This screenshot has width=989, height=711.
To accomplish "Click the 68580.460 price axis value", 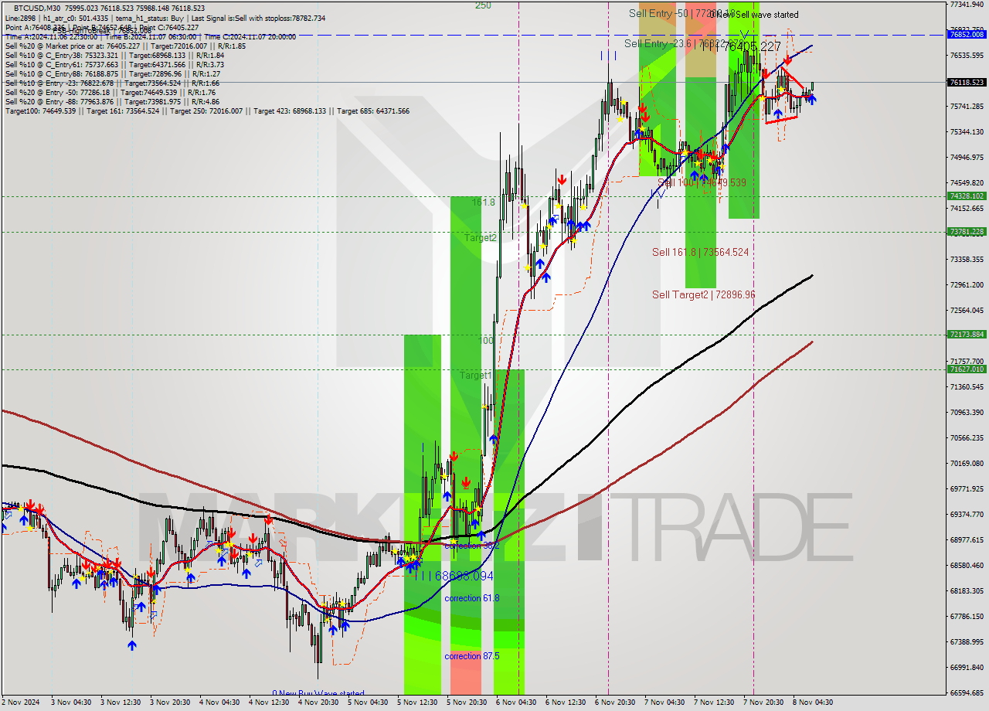I will click(967, 566).
